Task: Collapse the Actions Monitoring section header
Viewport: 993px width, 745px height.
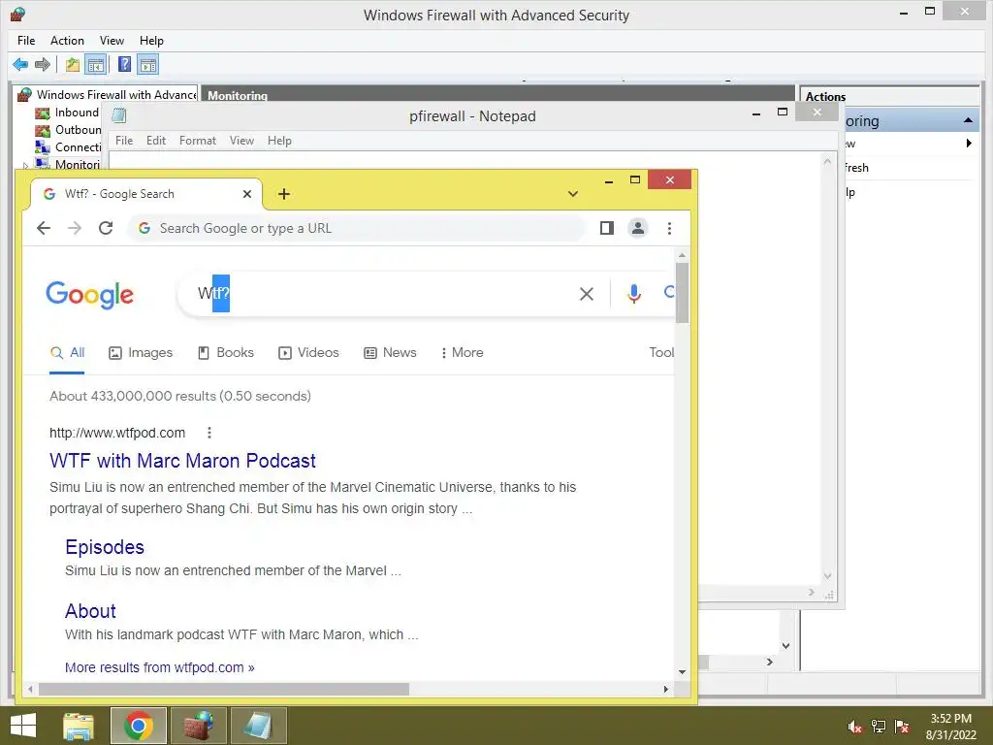Action: [x=968, y=120]
